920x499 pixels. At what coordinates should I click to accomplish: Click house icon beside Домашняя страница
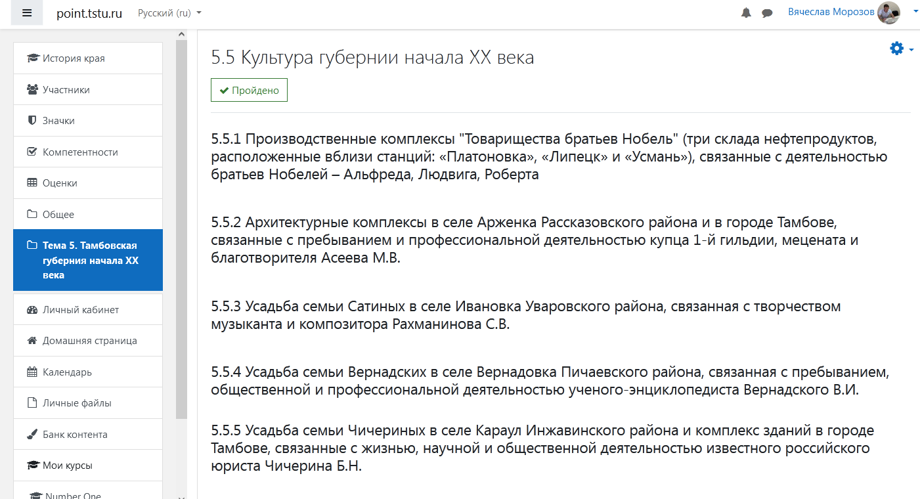click(32, 341)
